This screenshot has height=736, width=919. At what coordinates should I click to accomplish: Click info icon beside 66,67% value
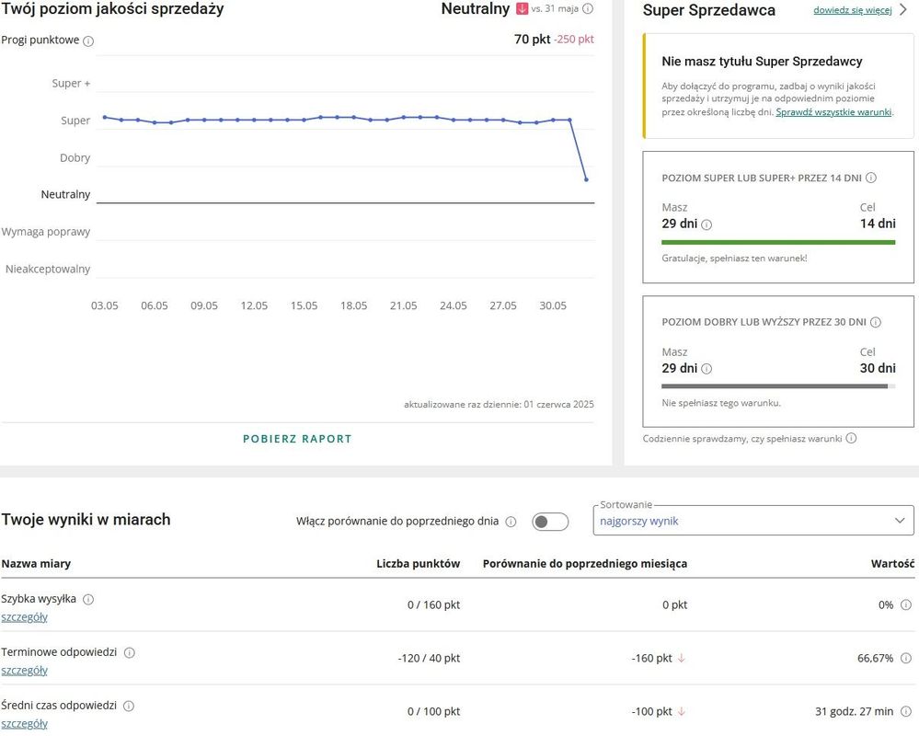(906, 659)
